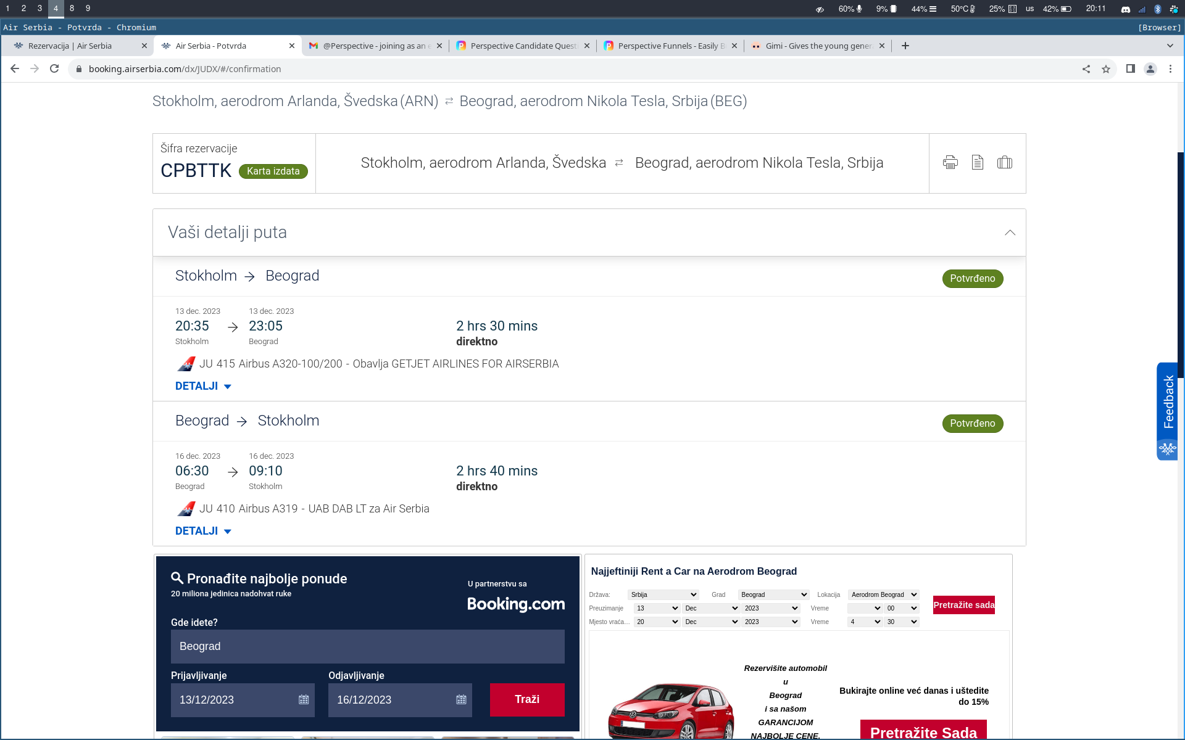Reload the page with the refresh icon

pos(54,69)
